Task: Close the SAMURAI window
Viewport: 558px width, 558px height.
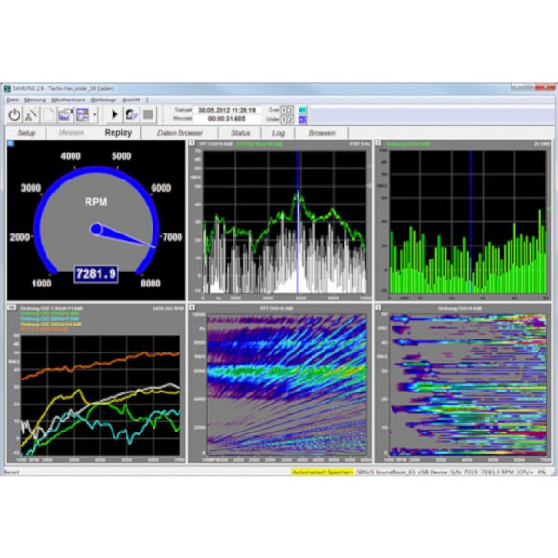Action: click(x=544, y=87)
